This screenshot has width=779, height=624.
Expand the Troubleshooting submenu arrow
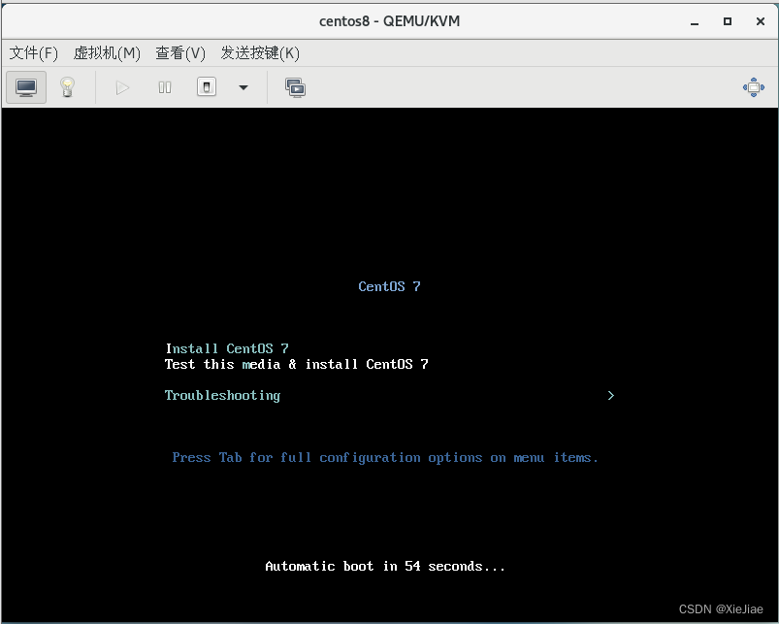(610, 396)
